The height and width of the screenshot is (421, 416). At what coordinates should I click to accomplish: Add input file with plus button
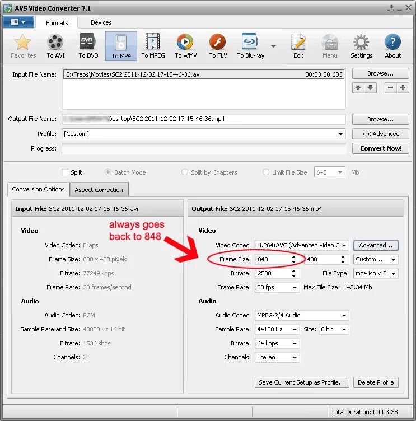point(403,88)
